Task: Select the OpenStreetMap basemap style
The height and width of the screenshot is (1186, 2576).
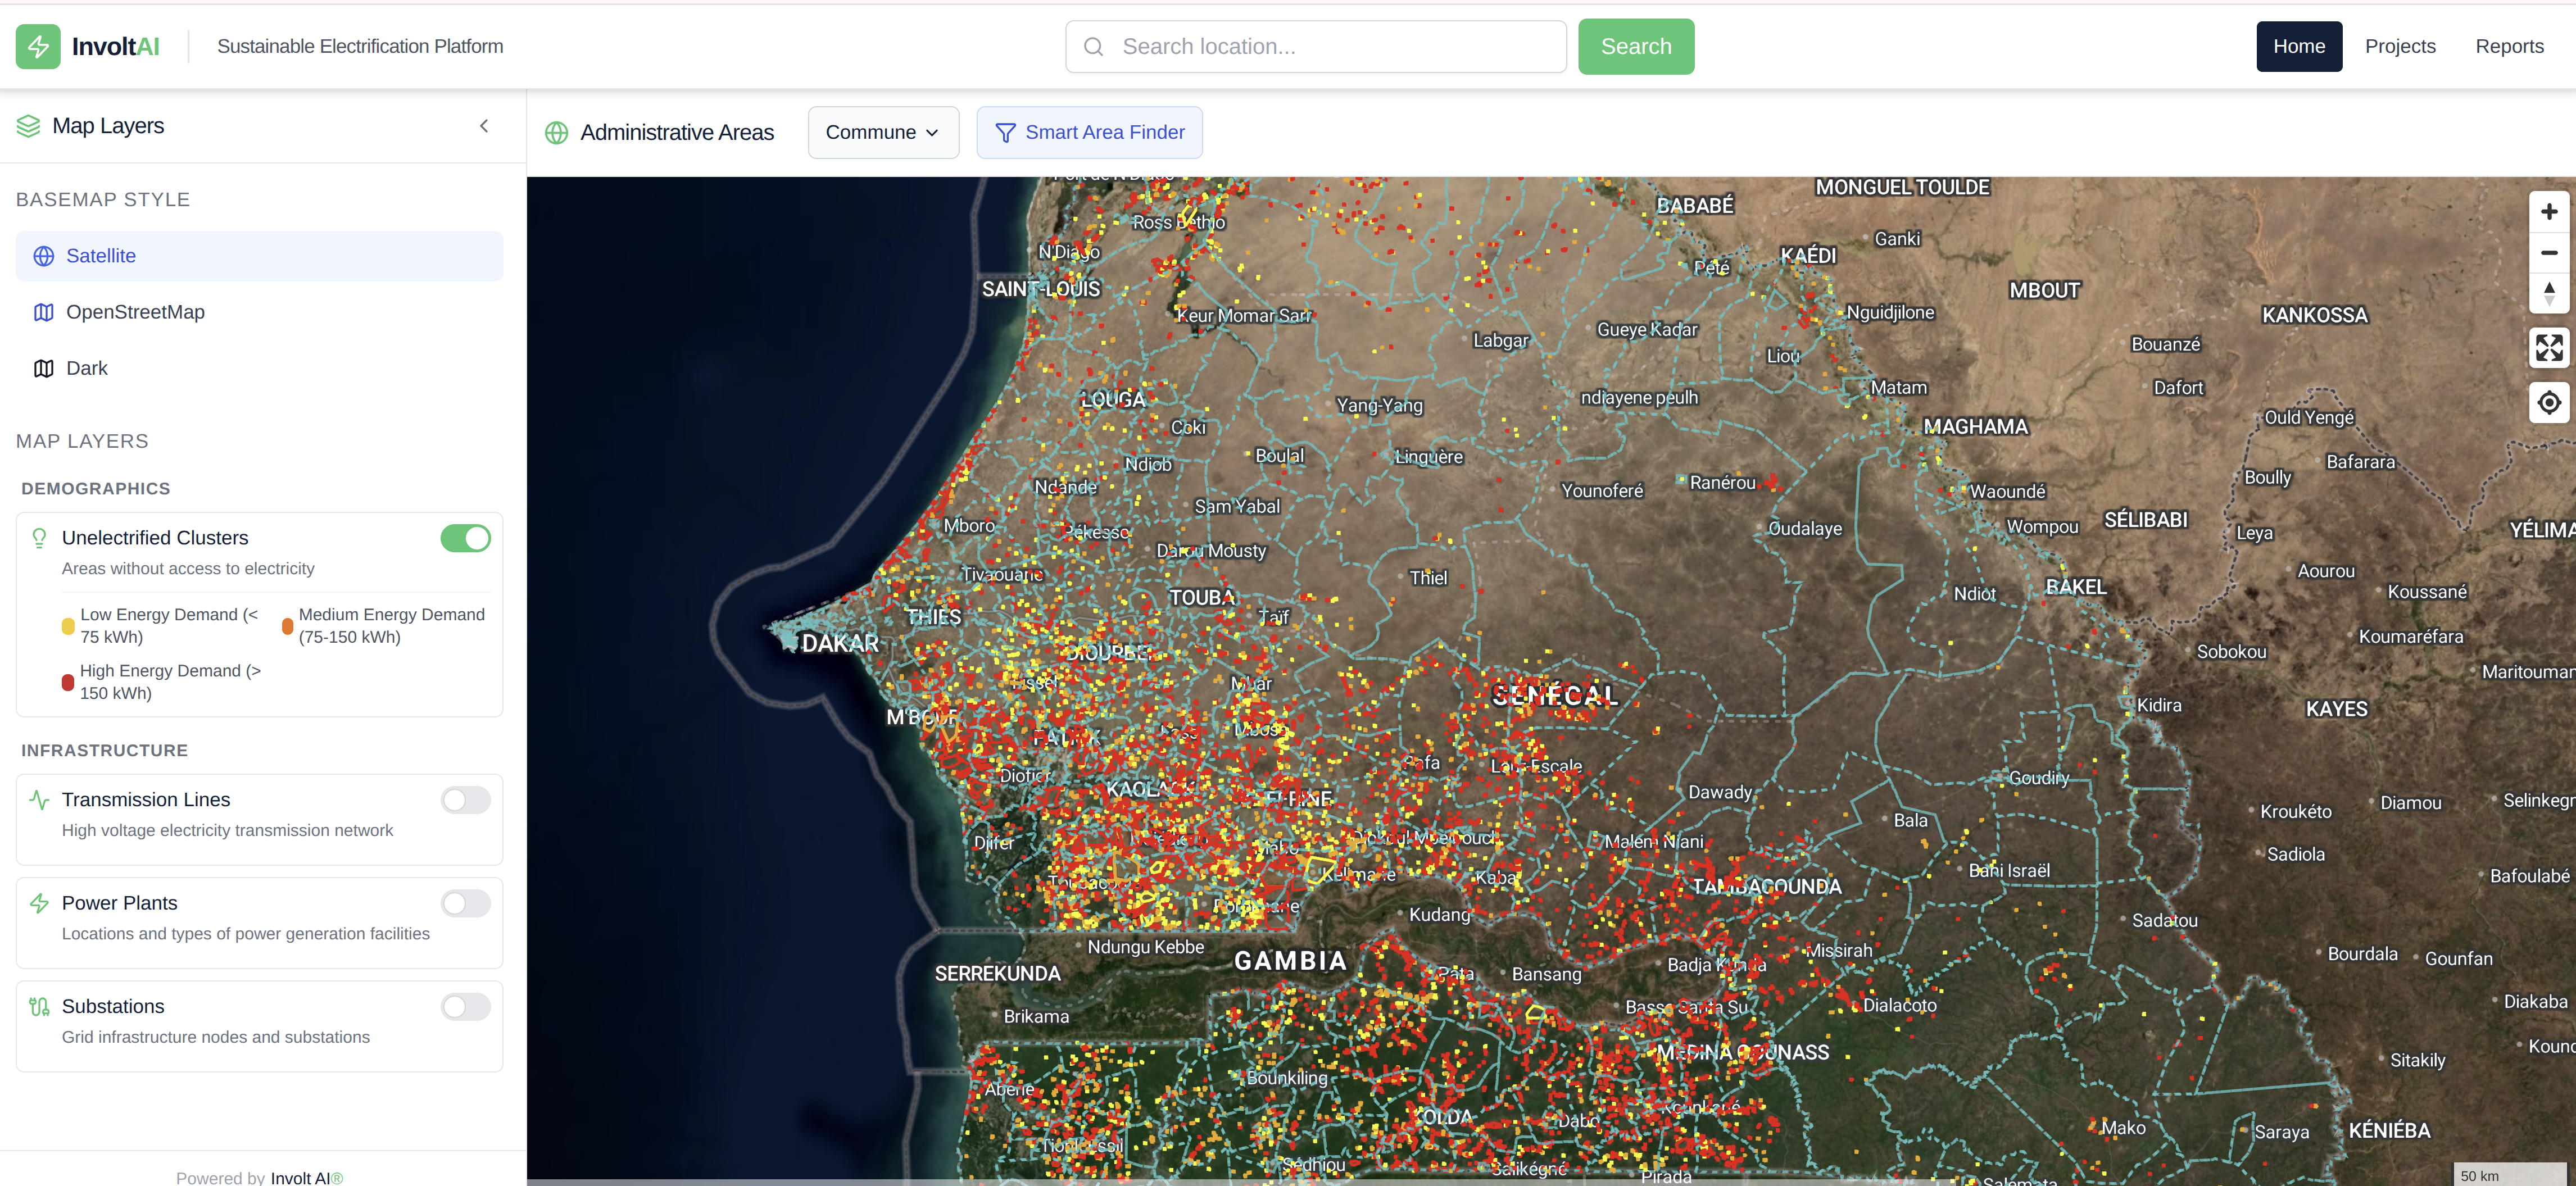Action: click(x=259, y=312)
